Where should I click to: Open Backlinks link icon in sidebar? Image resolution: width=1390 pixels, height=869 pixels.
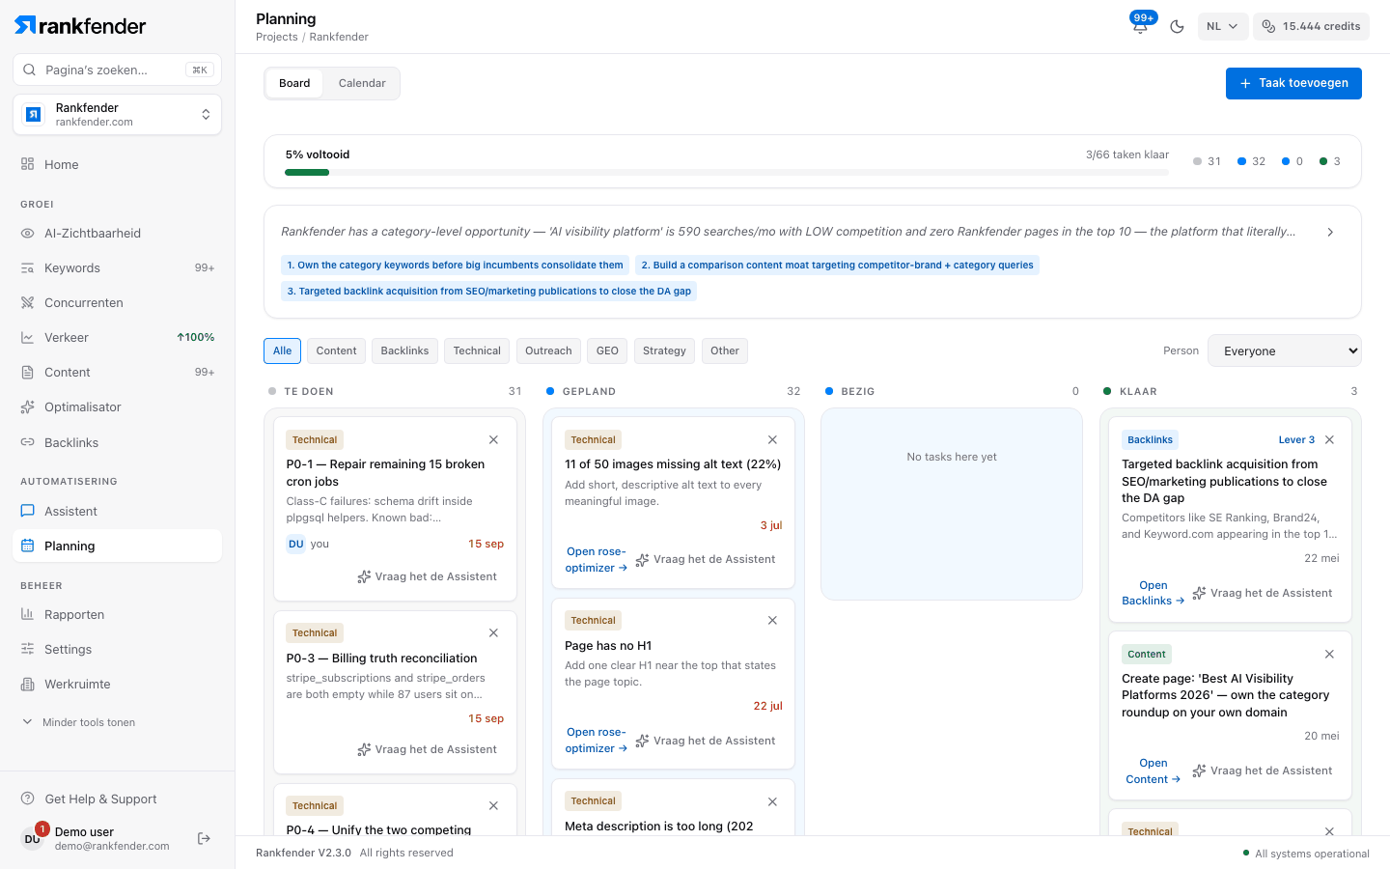coord(27,442)
